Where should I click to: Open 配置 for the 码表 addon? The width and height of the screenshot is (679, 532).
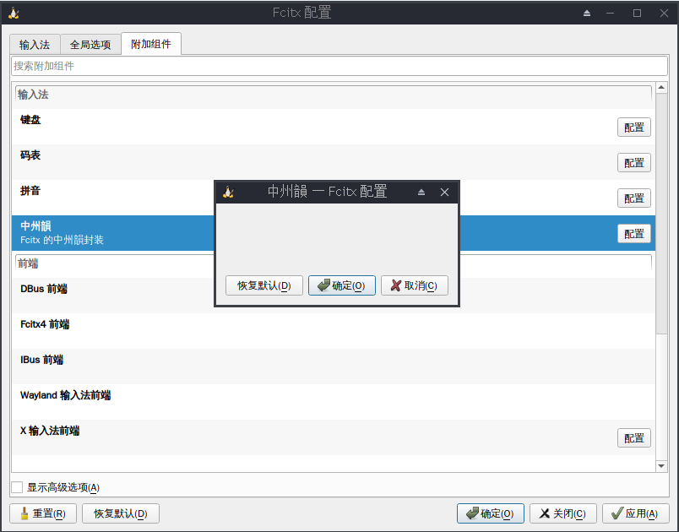click(634, 163)
